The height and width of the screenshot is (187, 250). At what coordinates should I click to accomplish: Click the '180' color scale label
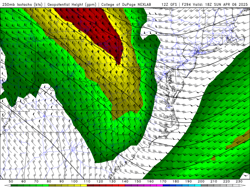click(176, 181)
